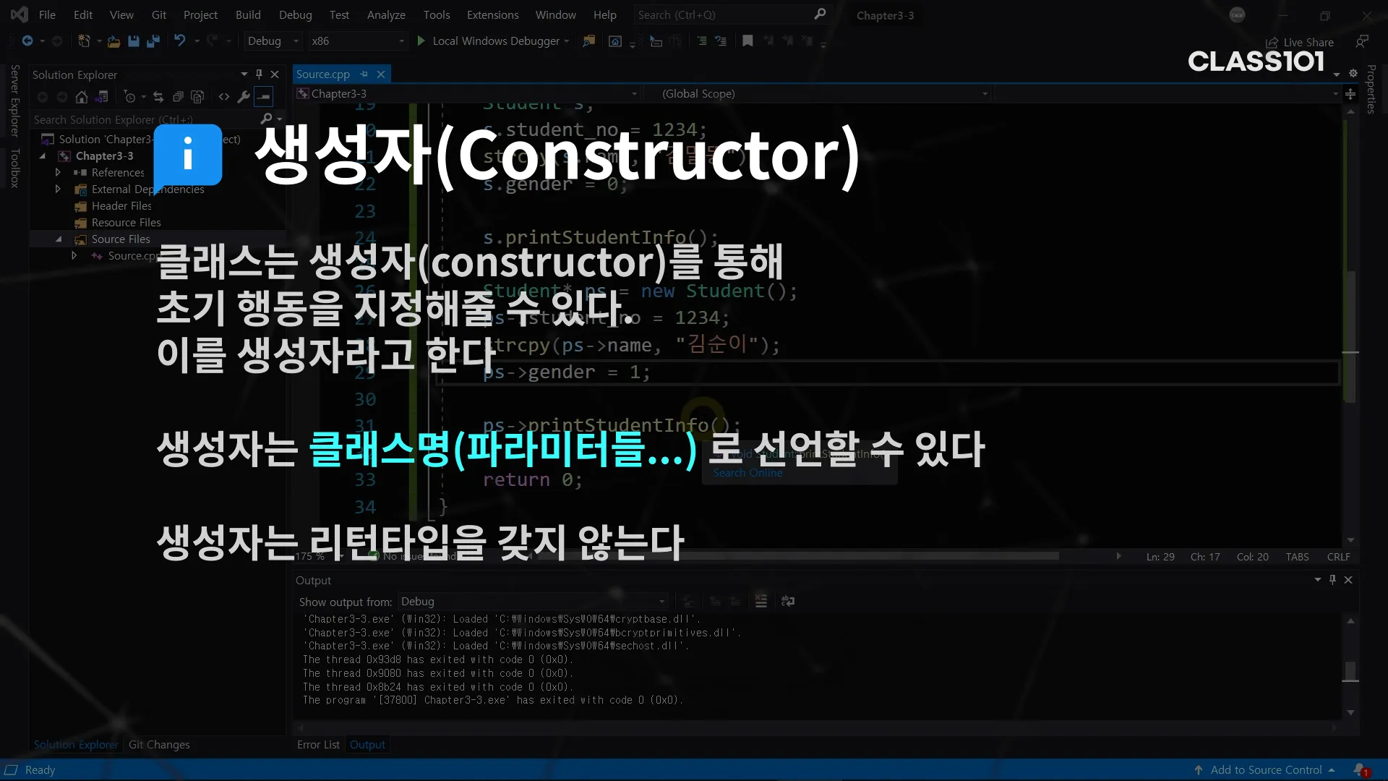Toggle the Preview Selected Items button
Viewport: 1388px width, 781px height.
pos(264,97)
